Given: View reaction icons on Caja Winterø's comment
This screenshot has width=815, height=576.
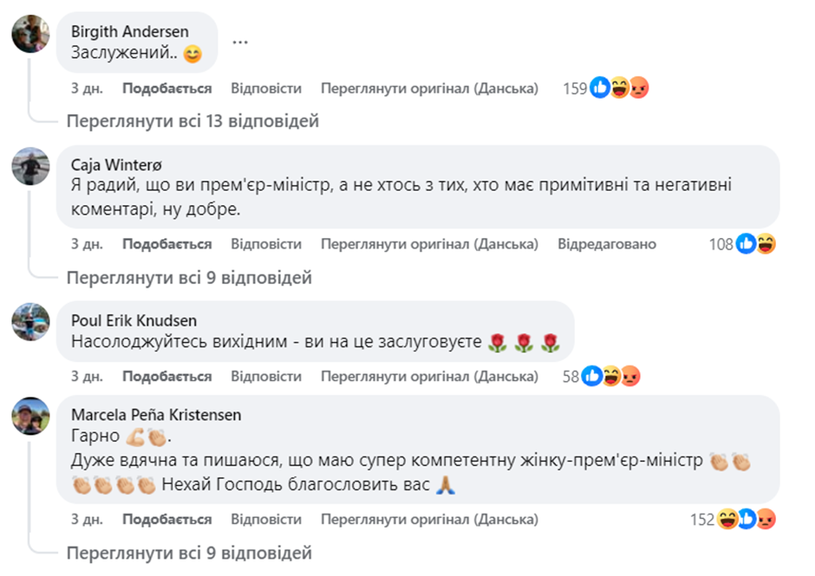Looking at the screenshot, I should pos(755,244).
